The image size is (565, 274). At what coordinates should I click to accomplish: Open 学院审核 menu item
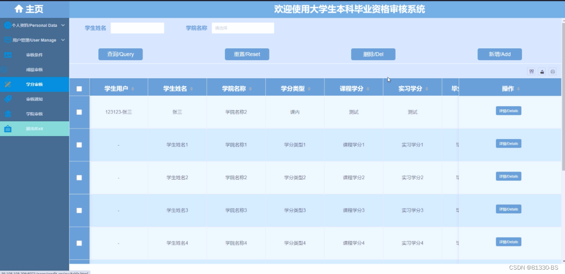[x=34, y=114]
